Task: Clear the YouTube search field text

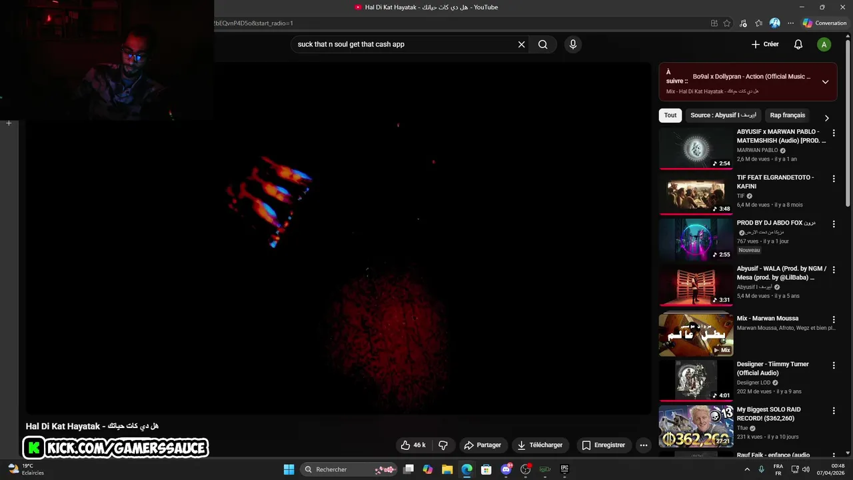Action: pyautogui.click(x=521, y=45)
